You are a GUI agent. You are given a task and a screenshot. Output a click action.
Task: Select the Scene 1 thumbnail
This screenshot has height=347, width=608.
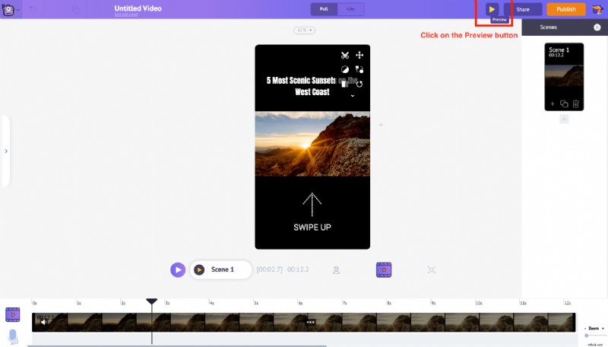(x=564, y=76)
